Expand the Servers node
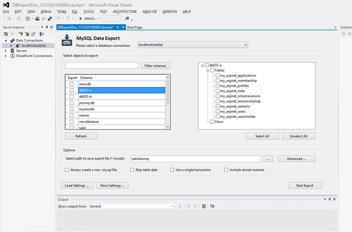 tap(6, 51)
